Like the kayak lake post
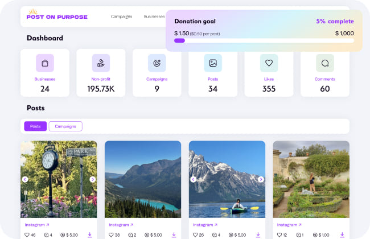The width and height of the screenshot is (370, 239). (x=194, y=234)
